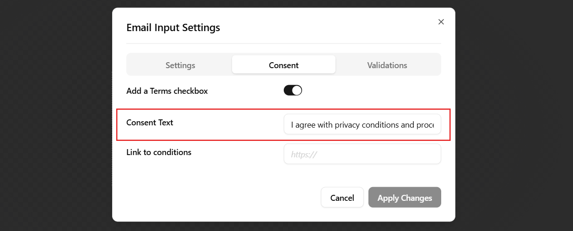The height and width of the screenshot is (231, 573).
Task: Focus the Link to conditions URL field
Action: (362, 154)
